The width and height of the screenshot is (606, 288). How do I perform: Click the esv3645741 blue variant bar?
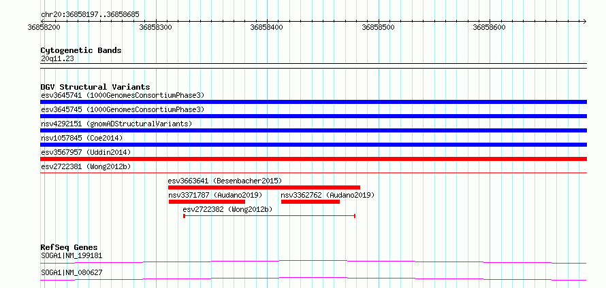(313, 102)
